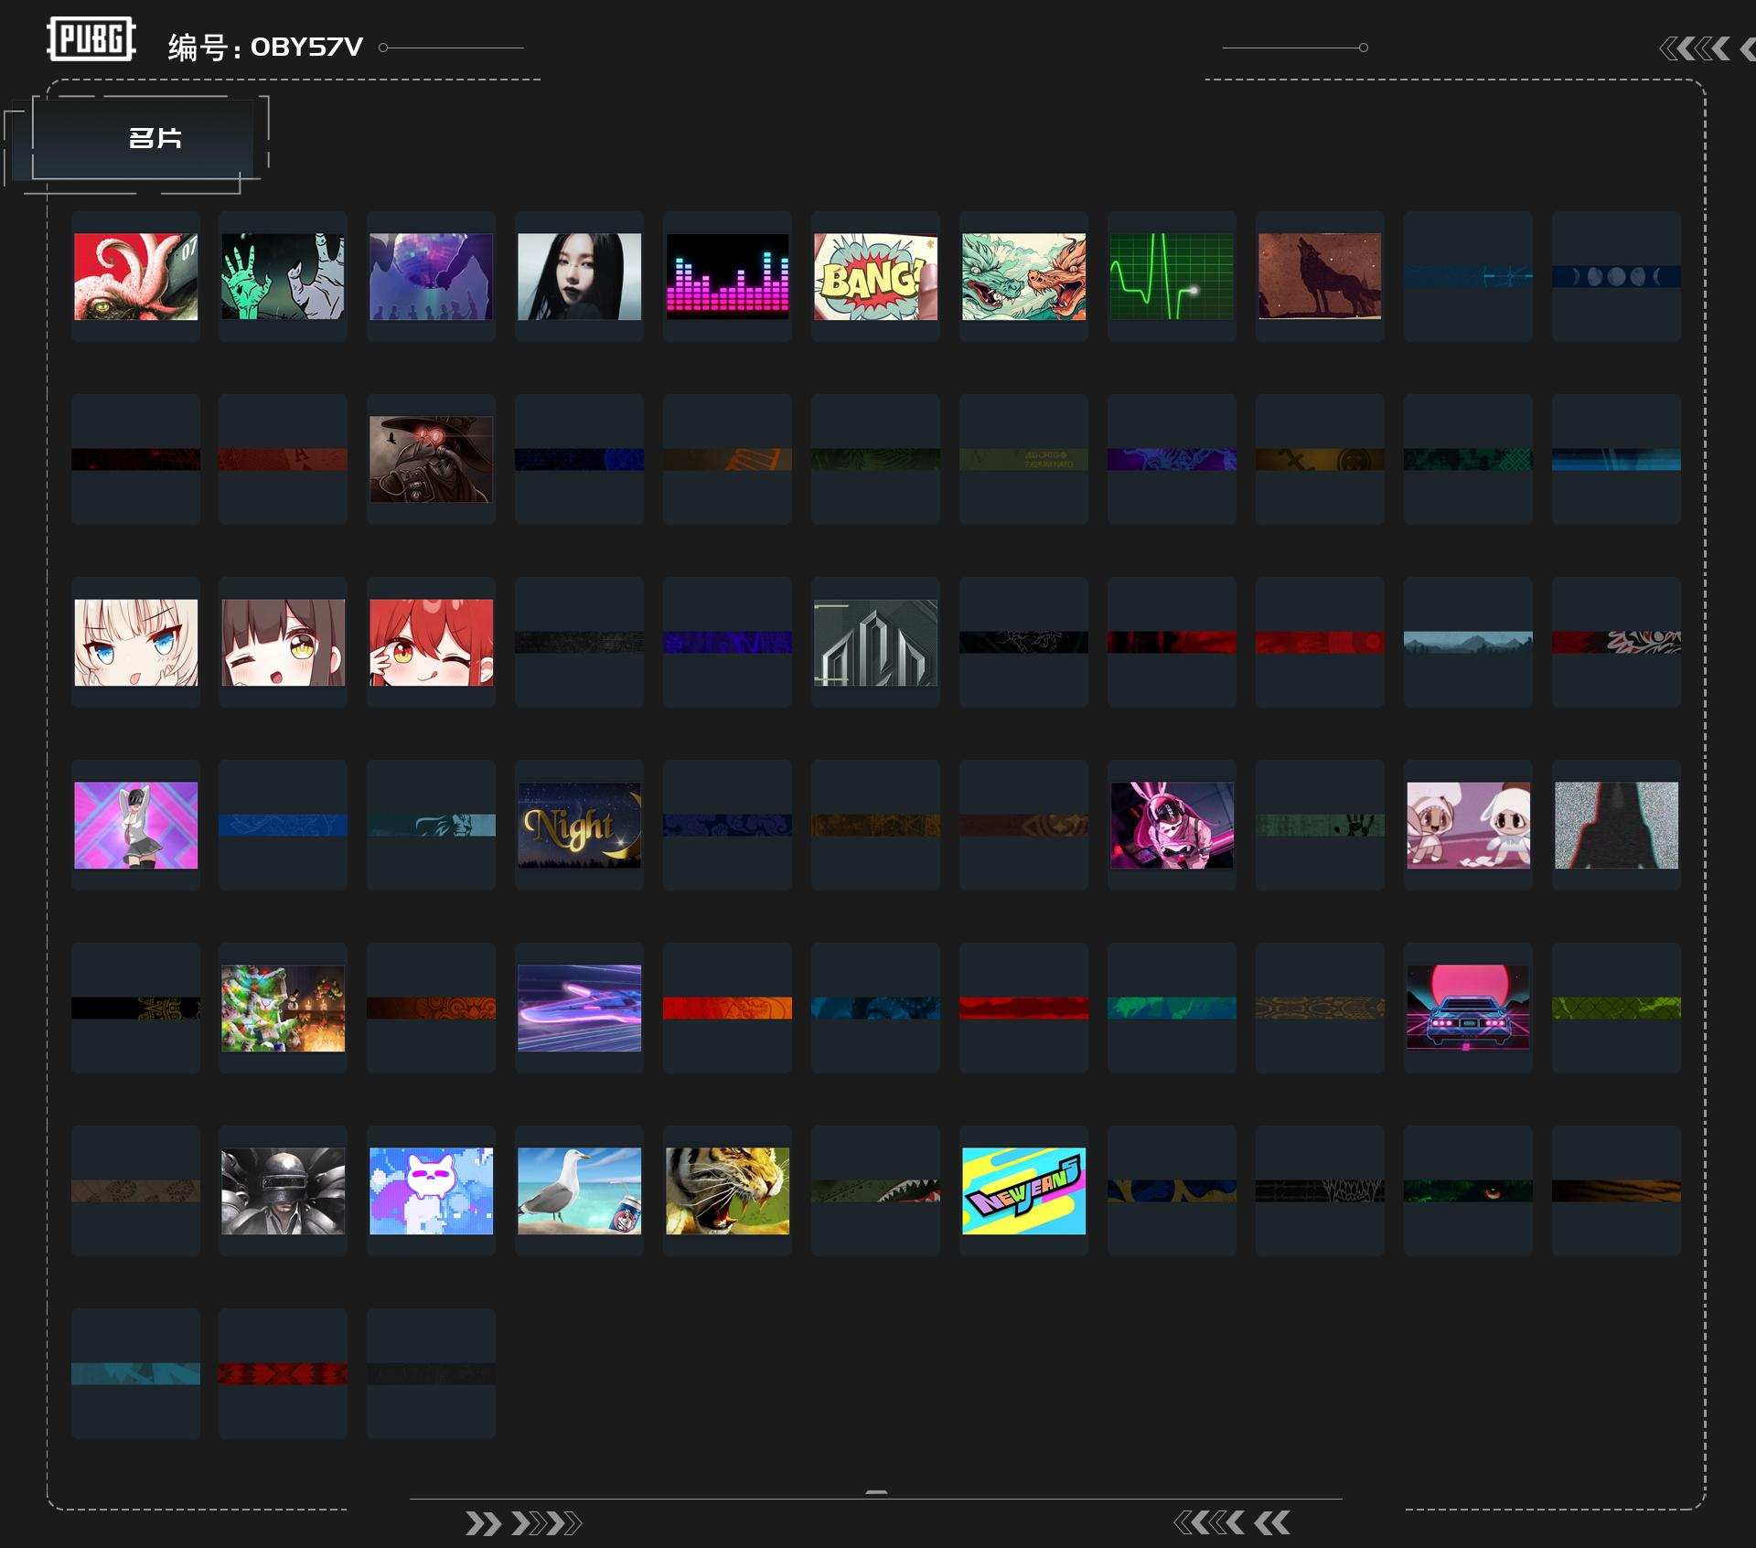Select the blonde blue-eyed anime girl nameplate
Viewport: 1756px width, 1548px height.
(135, 642)
